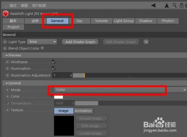Click the white Color swatch

pyautogui.click(x=58, y=97)
